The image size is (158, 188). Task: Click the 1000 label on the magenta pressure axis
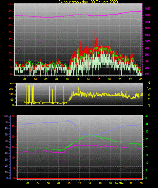[147, 41]
